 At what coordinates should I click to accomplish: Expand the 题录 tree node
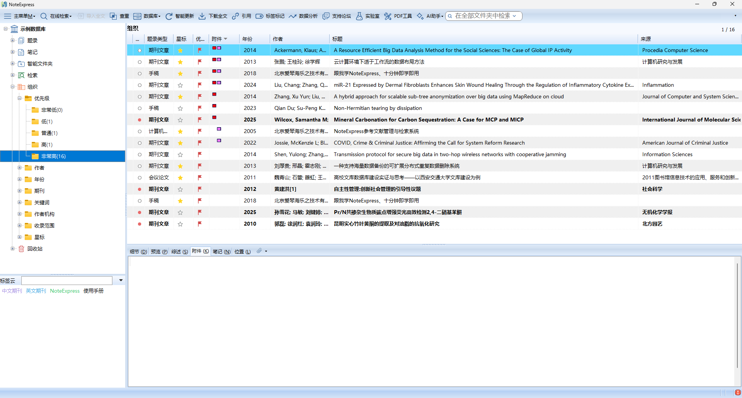point(12,40)
